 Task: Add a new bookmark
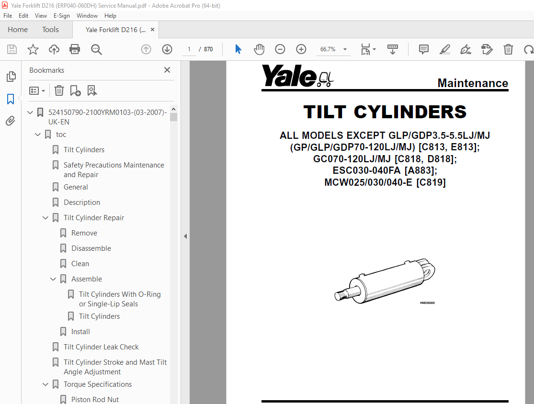[x=75, y=90]
